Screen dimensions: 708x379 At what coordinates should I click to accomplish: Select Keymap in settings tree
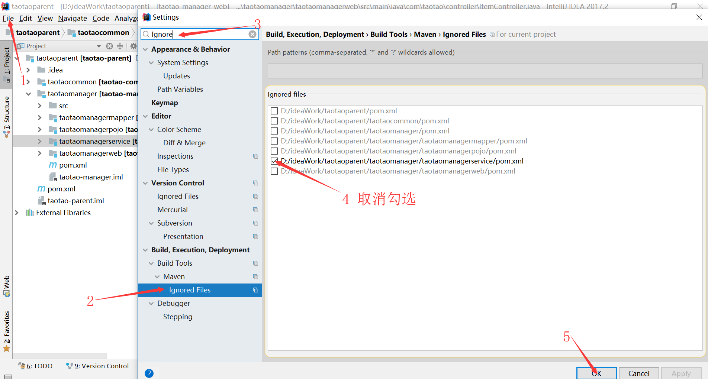[x=164, y=103]
